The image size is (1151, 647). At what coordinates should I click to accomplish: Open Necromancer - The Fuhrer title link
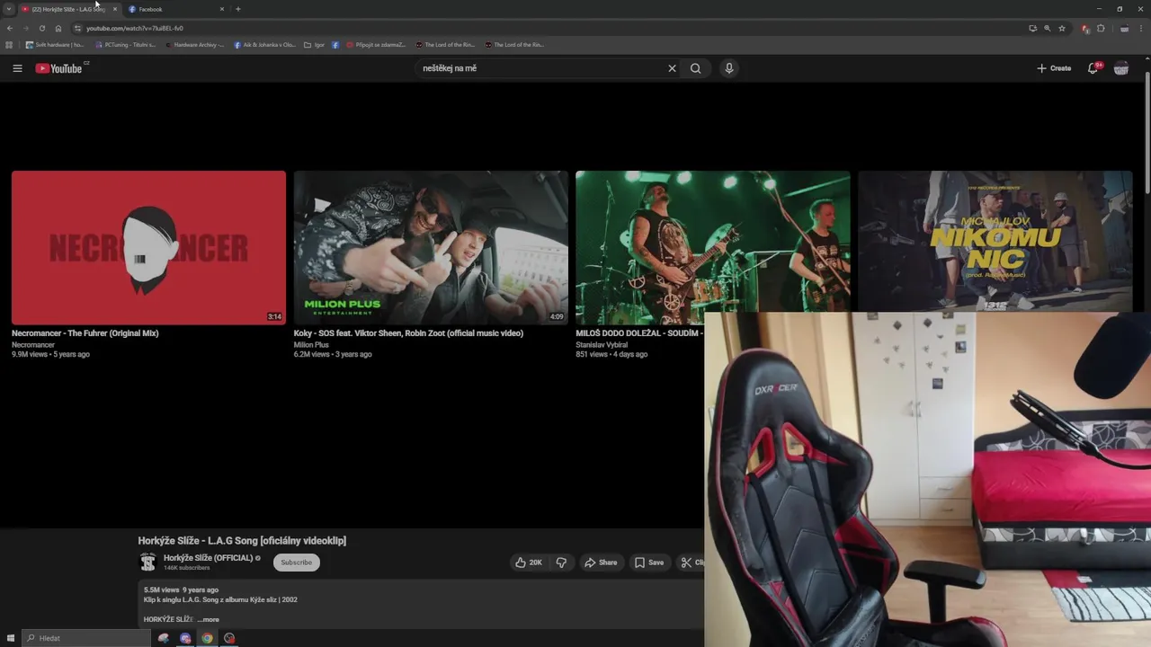pyautogui.click(x=85, y=333)
